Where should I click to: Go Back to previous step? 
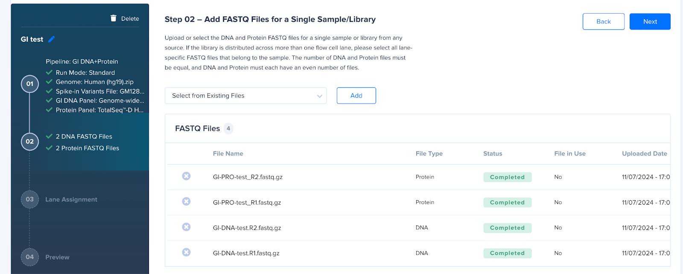pyautogui.click(x=604, y=21)
